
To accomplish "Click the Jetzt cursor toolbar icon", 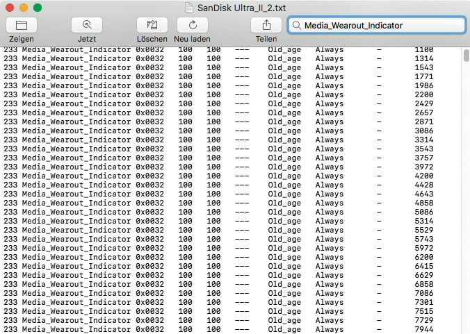I will point(87,25).
